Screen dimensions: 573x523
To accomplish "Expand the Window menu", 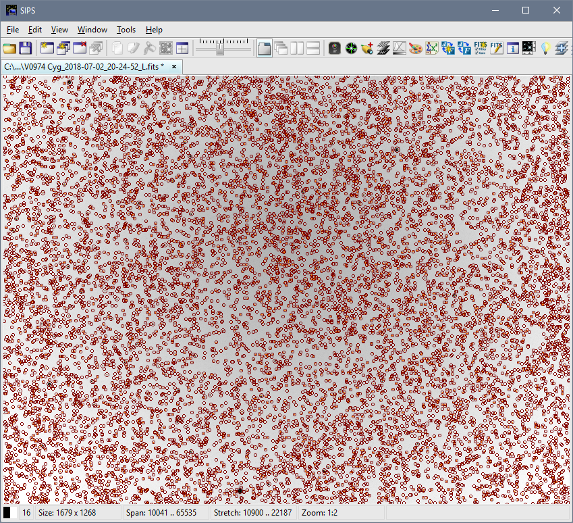I will tap(92, 30).
